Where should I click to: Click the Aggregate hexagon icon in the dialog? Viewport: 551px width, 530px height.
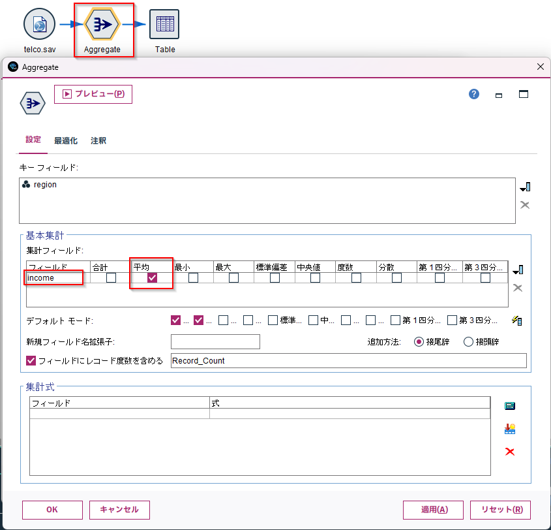tap(33, 103)
